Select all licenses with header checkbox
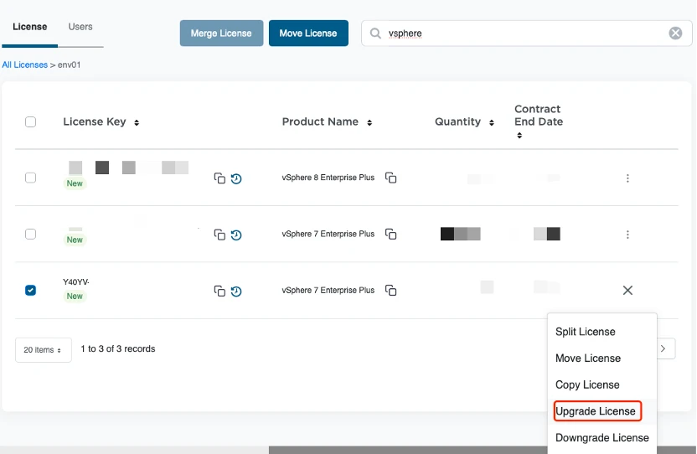The height and width of the screenshot is (454, 697). [x=31, y=121]
